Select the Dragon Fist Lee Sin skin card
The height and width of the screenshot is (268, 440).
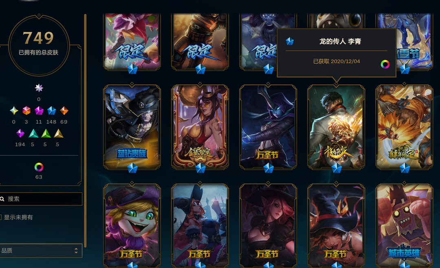pyautogui.click(x=336, y=127)
